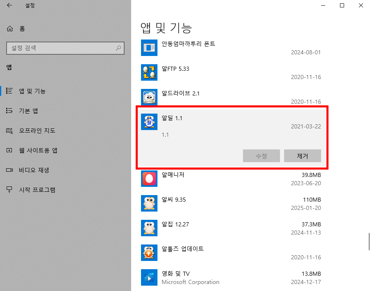Click the 제거 uninstall button
Viewport: 370px width, 291px height.
coord(303,156)
